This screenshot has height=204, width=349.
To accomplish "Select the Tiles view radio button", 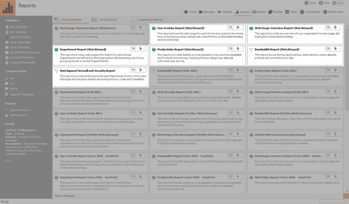I will [6, 78].
